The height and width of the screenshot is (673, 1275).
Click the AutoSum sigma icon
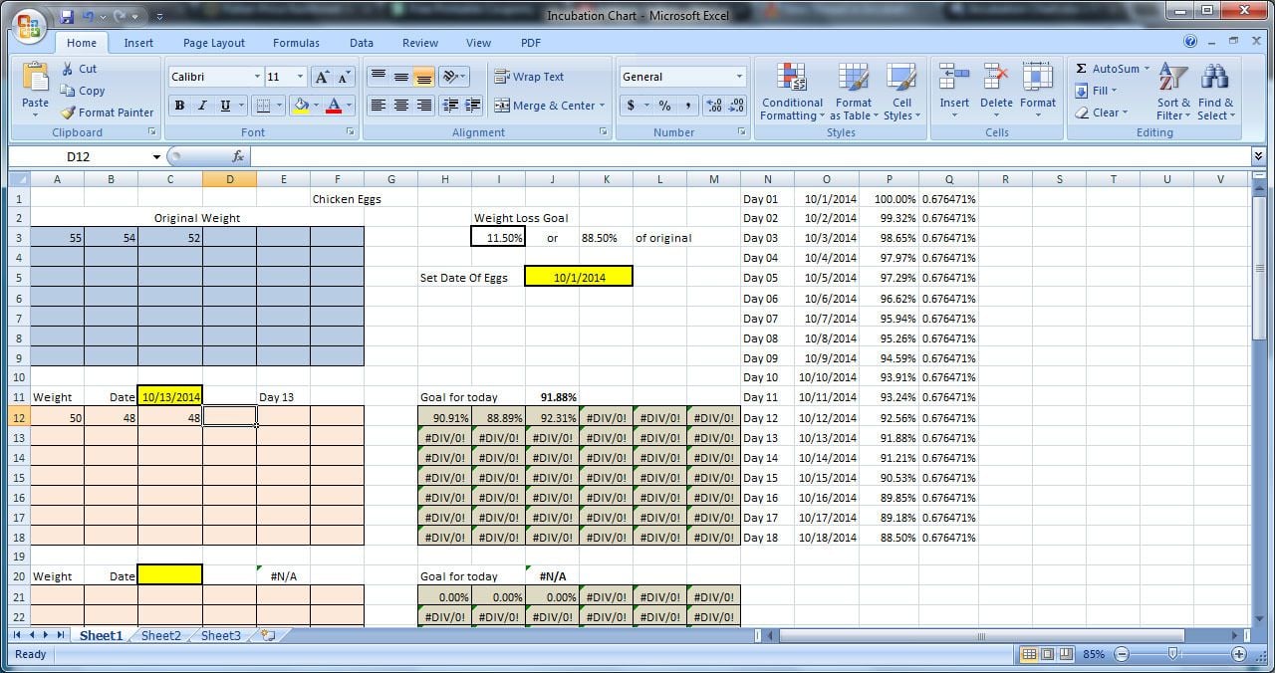[x=1082, y=69]
